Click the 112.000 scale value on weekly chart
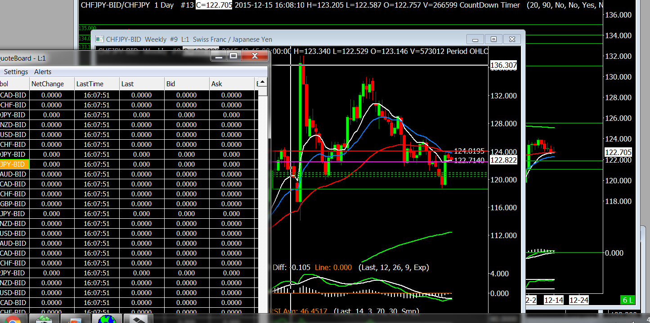This screenshot has width=650, height=323. [x=504, y=235]
